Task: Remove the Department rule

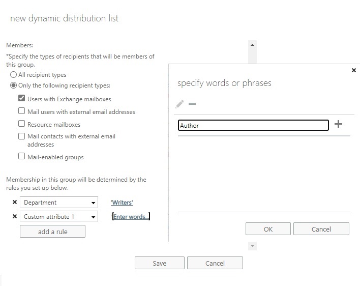Action: [14, 203]
